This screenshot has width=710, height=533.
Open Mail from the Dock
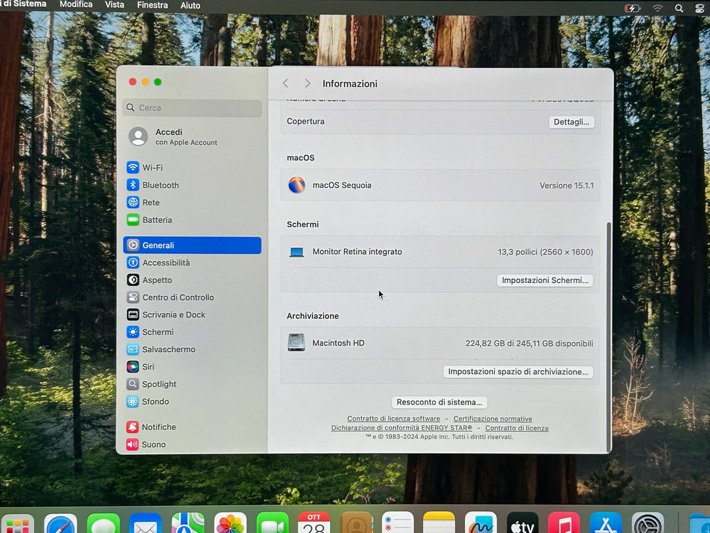[x=146, y=524]
